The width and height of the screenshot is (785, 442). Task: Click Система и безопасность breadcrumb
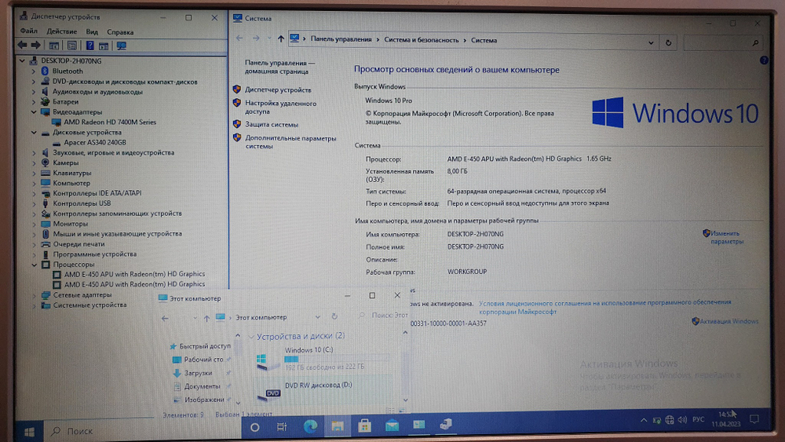pos(421,40)
